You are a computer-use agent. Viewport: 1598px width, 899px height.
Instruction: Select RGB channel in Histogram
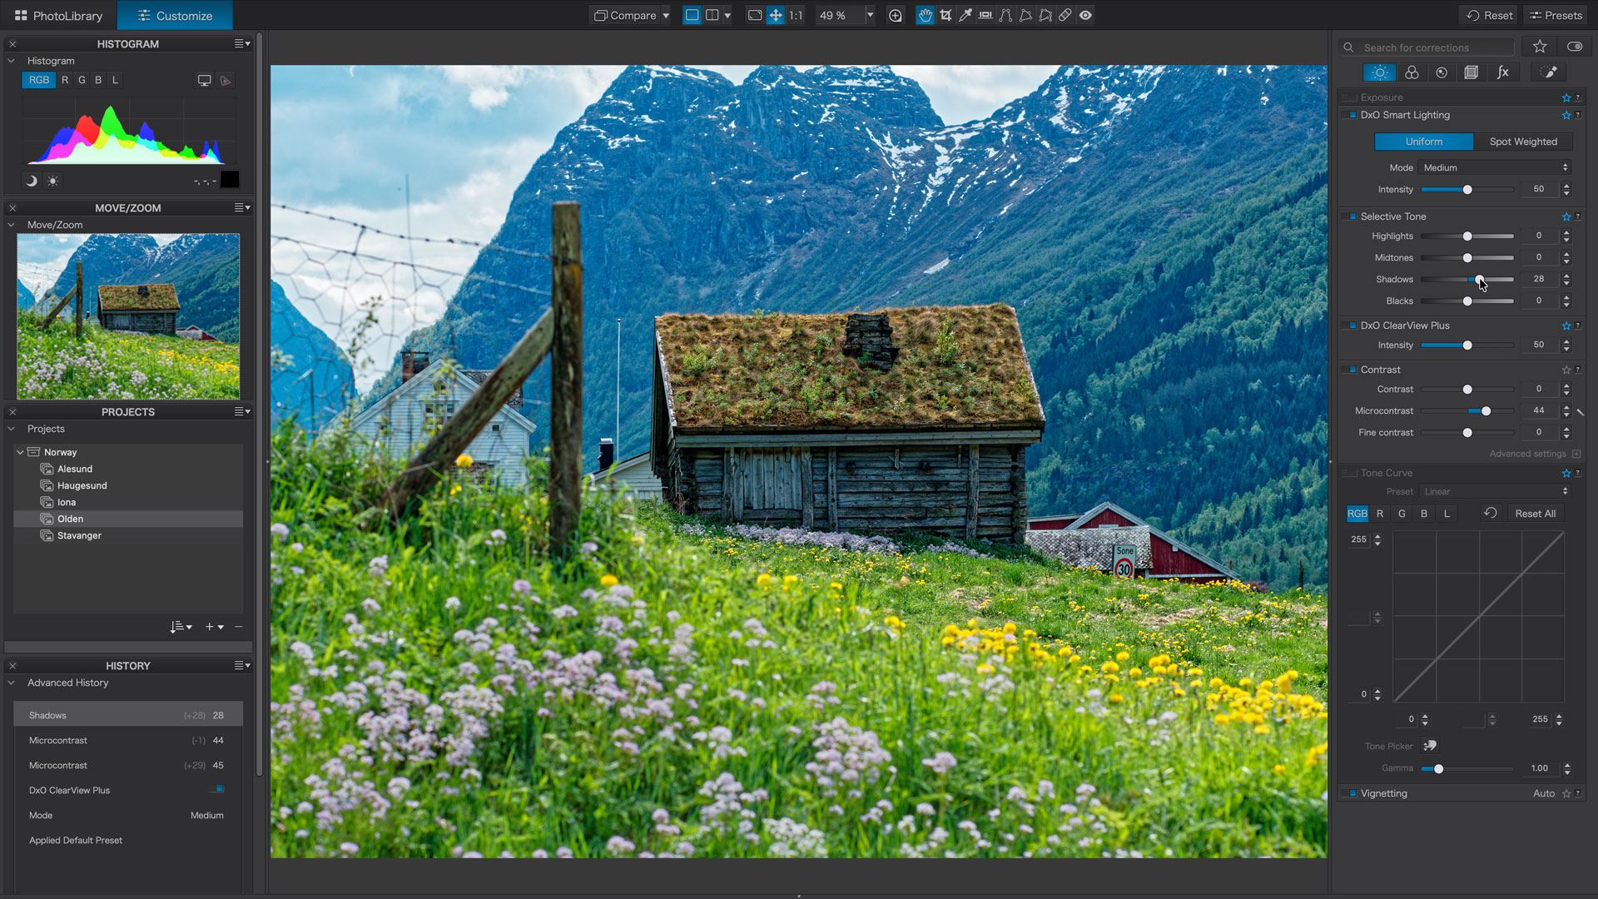click(x=39, y=80)
